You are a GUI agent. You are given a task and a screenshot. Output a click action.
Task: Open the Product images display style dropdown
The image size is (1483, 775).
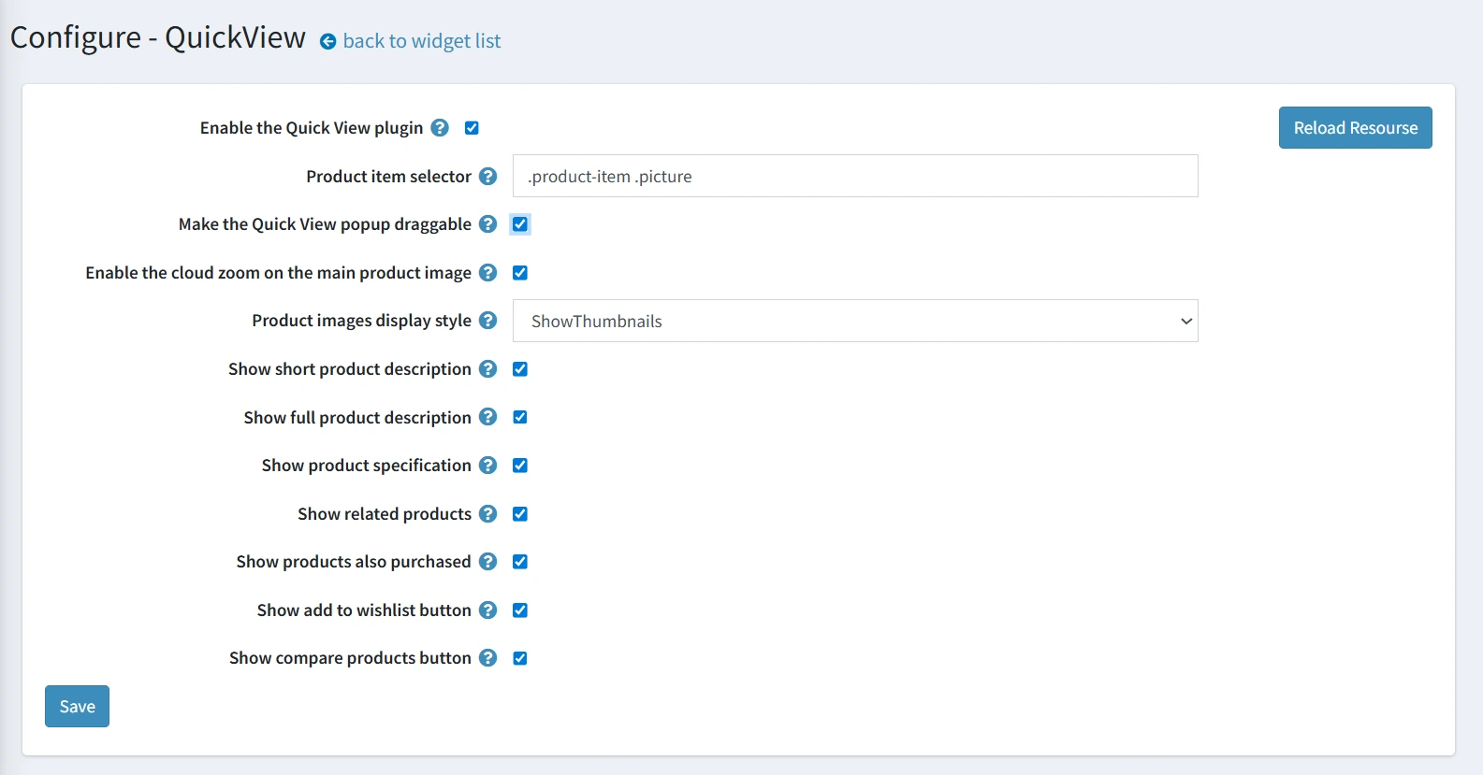[854, 321]
